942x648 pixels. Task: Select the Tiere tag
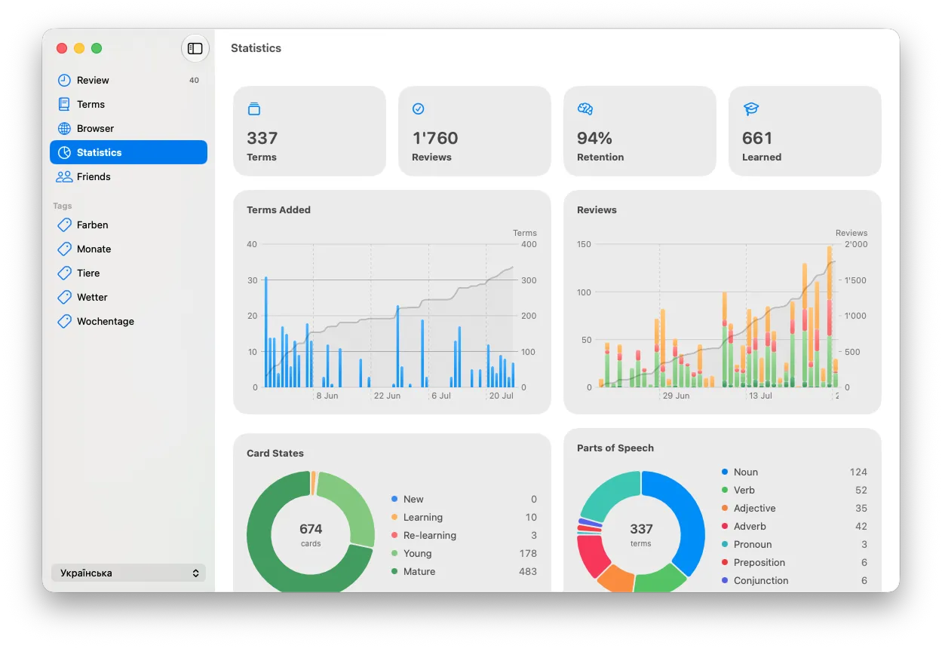128,273
